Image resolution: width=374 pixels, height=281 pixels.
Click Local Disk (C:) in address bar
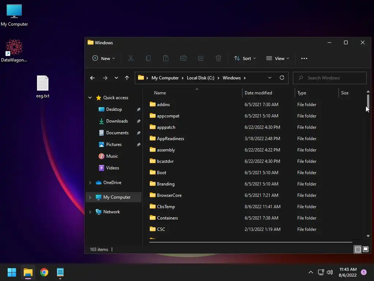coord(201,78)
